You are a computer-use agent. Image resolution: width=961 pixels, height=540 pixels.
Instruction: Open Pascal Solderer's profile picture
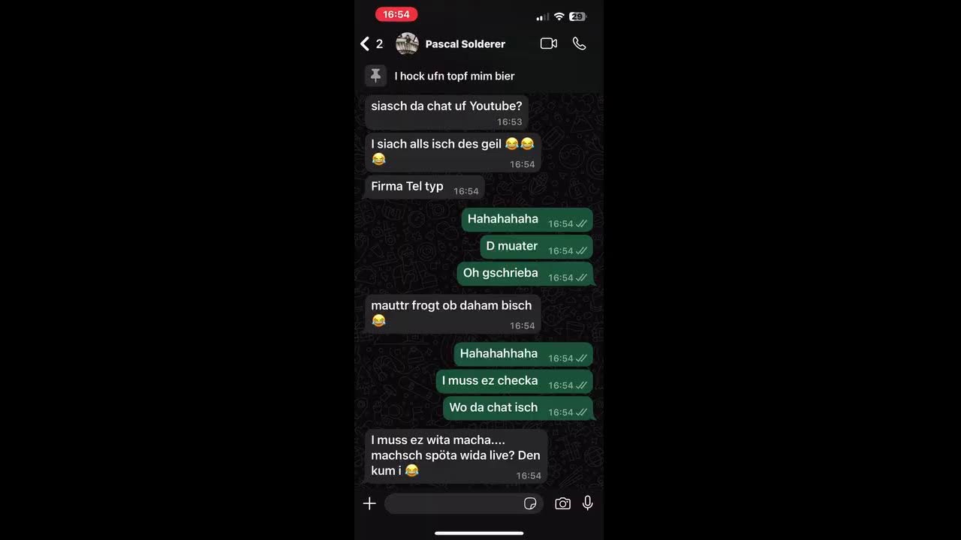pos(407,43)
